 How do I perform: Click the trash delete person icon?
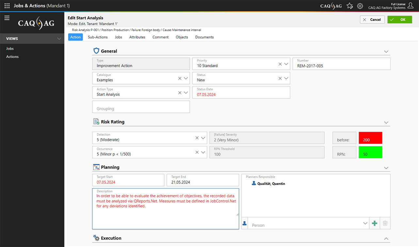point(385,223)
